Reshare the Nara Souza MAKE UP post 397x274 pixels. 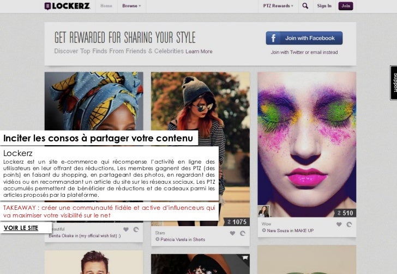coord(349,225)
